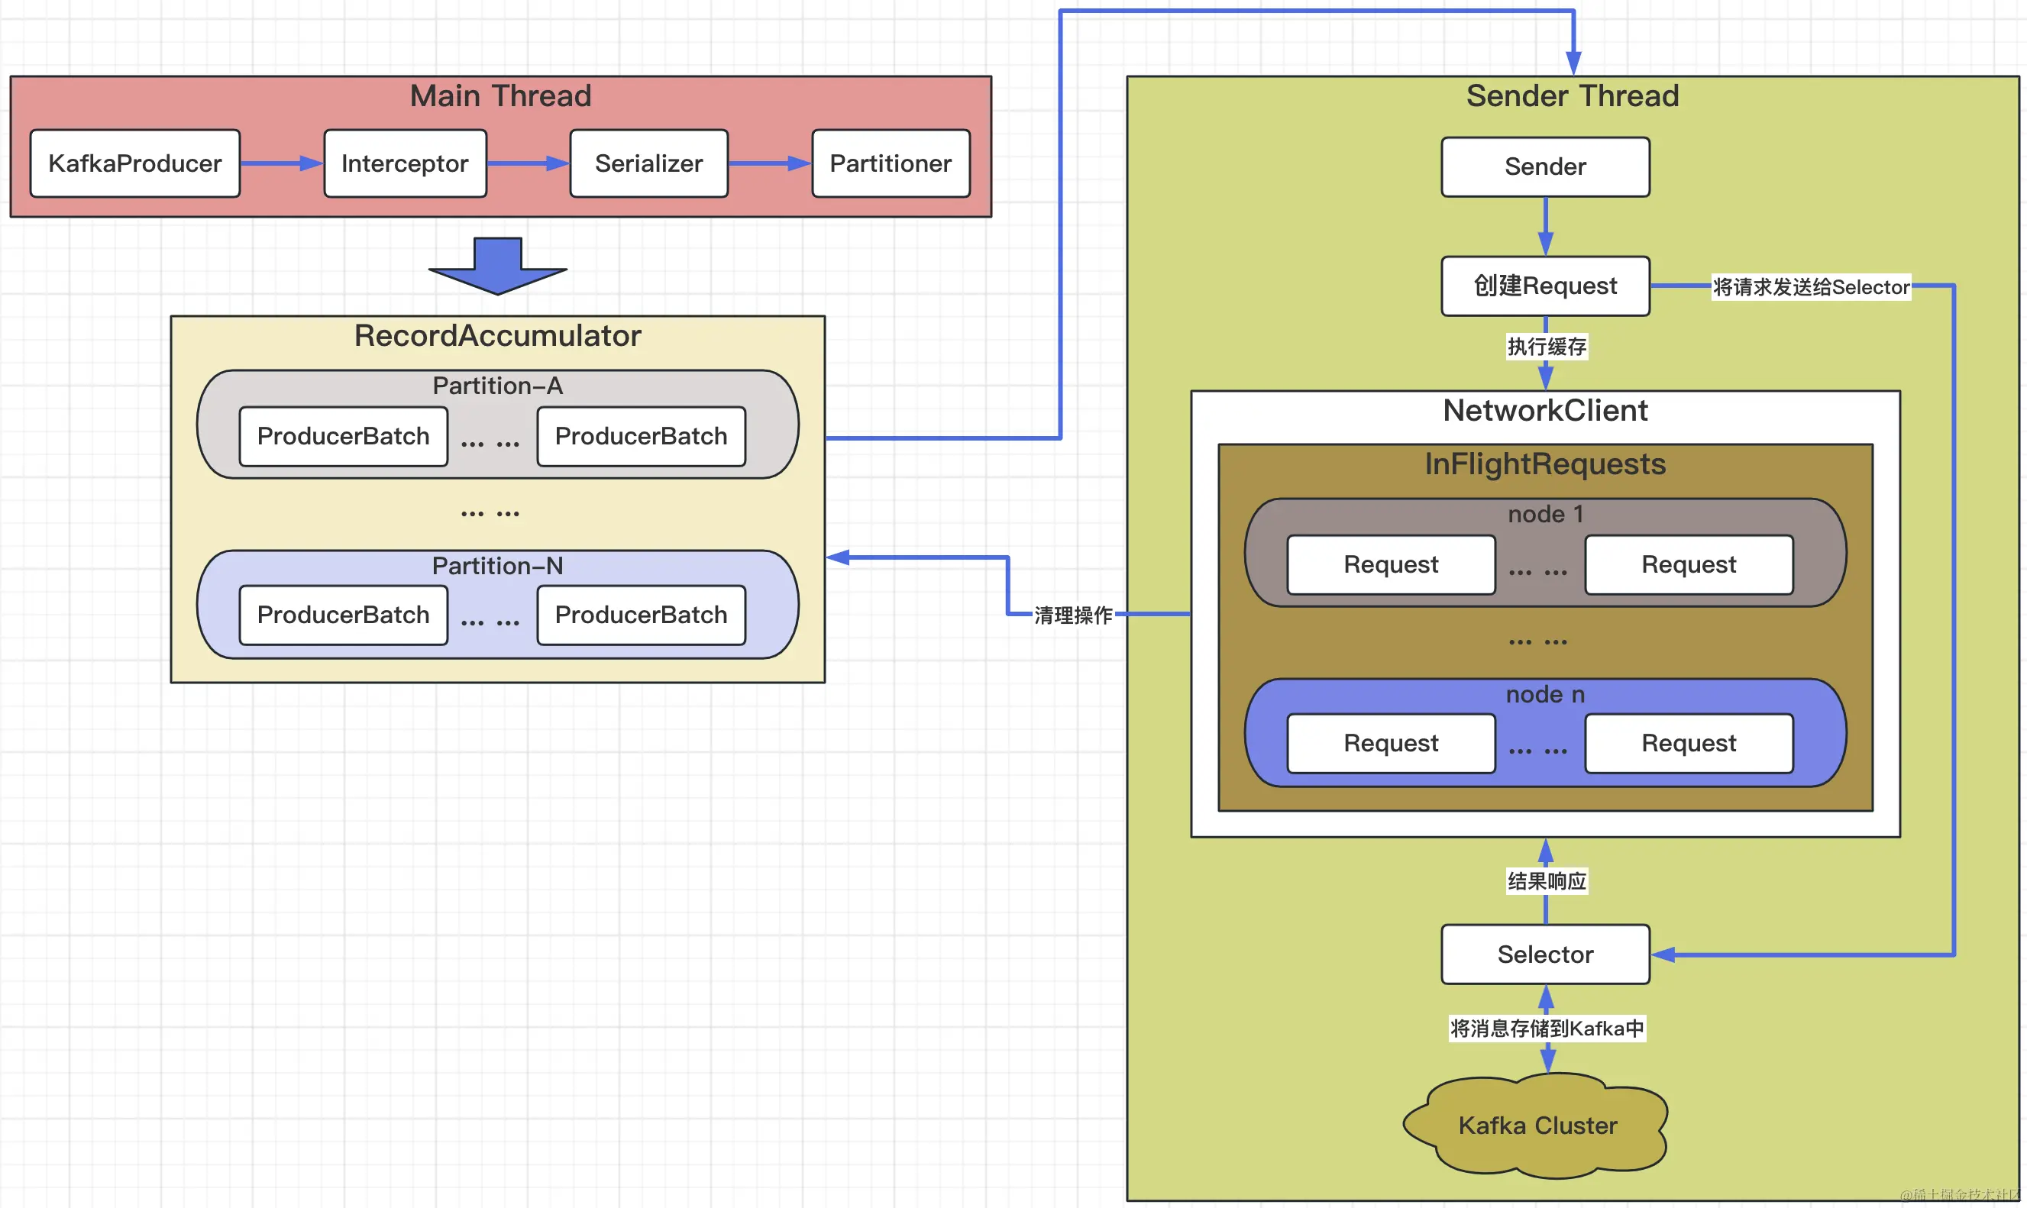
Task: Click the Partition-N label
Action: coord(497,566)
